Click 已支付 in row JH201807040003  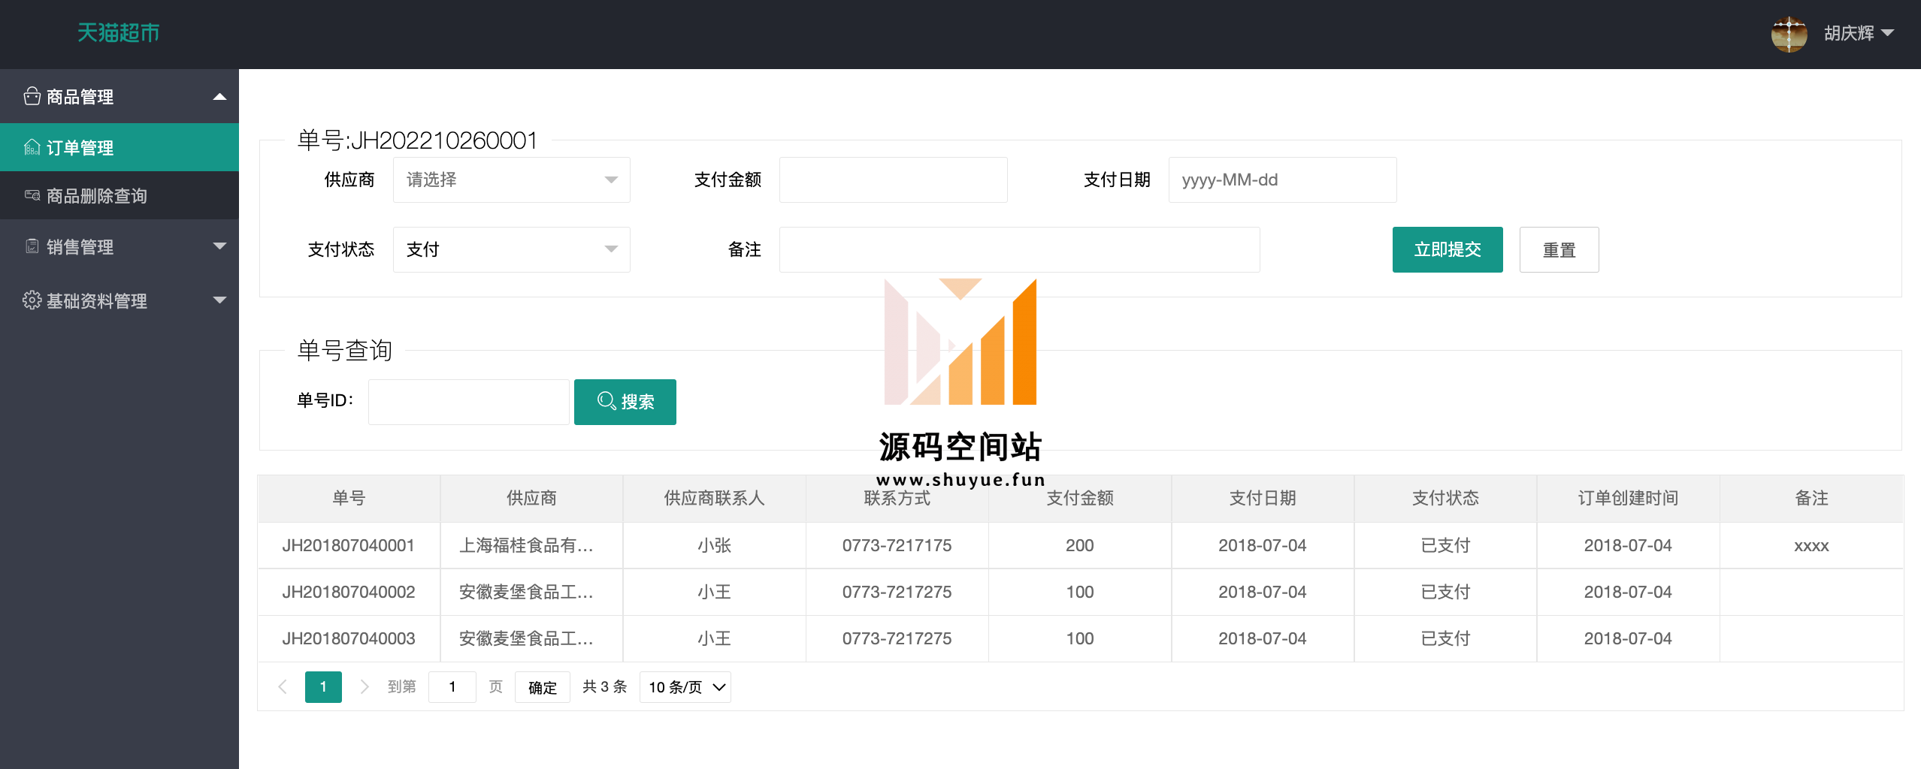point(1445,638)
